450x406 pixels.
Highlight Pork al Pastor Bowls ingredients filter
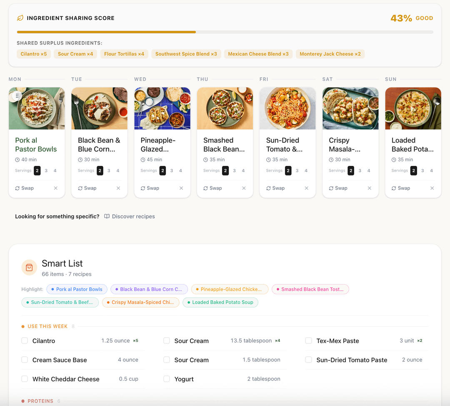click(x=77, y=289)
